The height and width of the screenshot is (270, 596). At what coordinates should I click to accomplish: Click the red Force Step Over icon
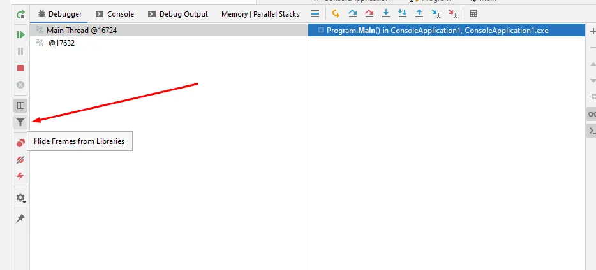click(x=369, y=14)
